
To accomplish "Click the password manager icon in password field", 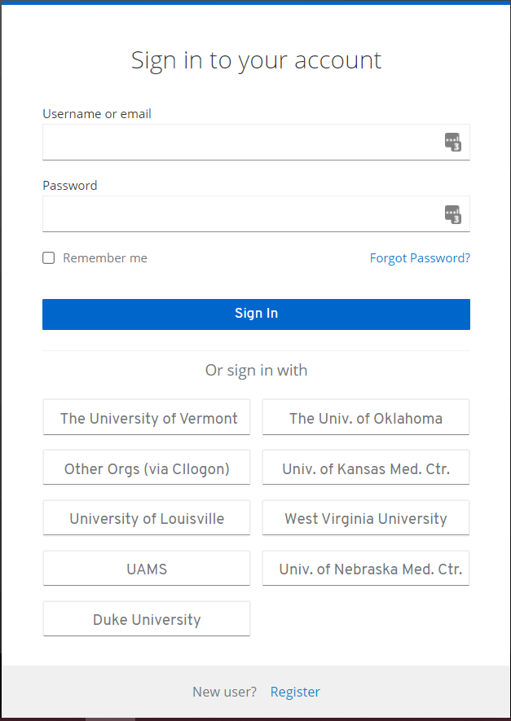I will click(453, 213).
